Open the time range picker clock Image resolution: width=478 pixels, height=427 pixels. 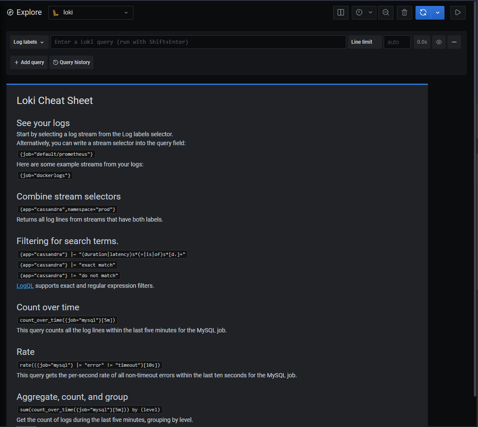click(x=359, y=12)
